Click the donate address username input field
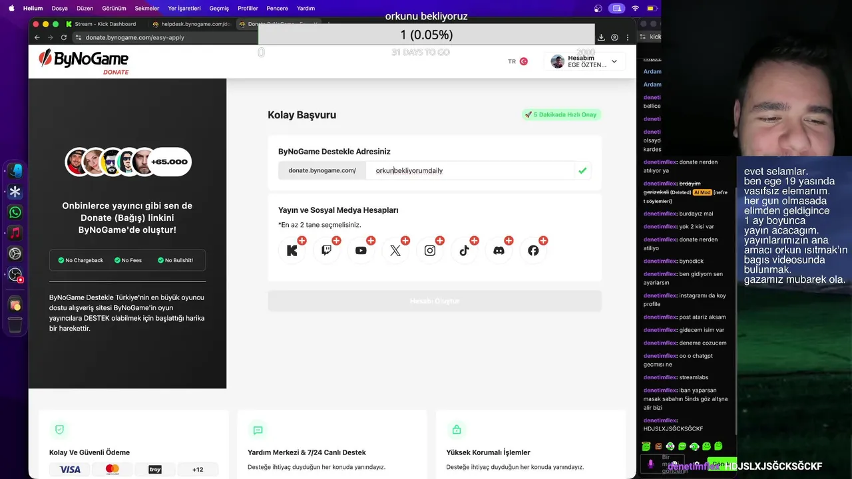Image resolution: width=852 pixels, height=479 pixels. [470, 170]
